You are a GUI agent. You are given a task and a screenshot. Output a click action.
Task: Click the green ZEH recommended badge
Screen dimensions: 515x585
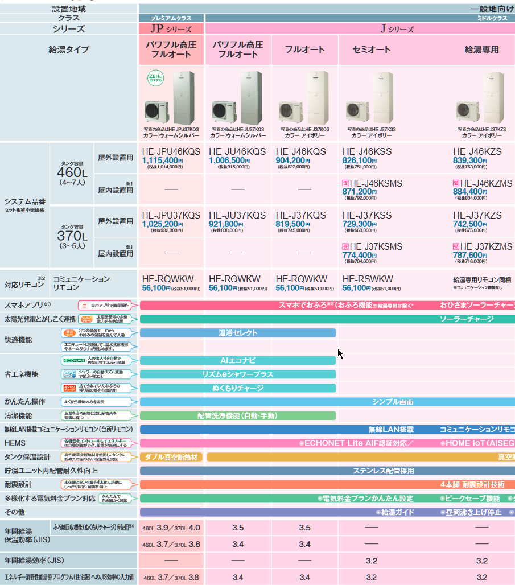click(155, 79)
